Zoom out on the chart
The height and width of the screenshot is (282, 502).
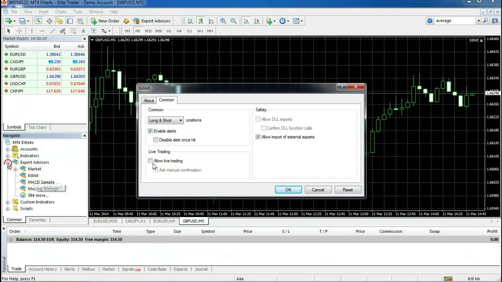(233, 21)
